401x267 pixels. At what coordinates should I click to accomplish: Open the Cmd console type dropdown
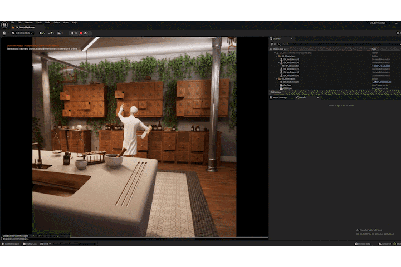pos(46,244)
